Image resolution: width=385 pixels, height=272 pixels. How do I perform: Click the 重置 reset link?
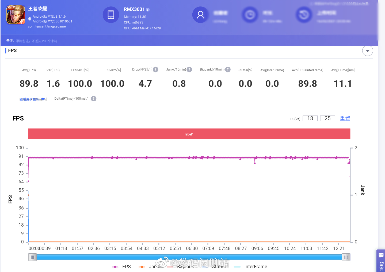pyautogui.click(x=345, y=118)
